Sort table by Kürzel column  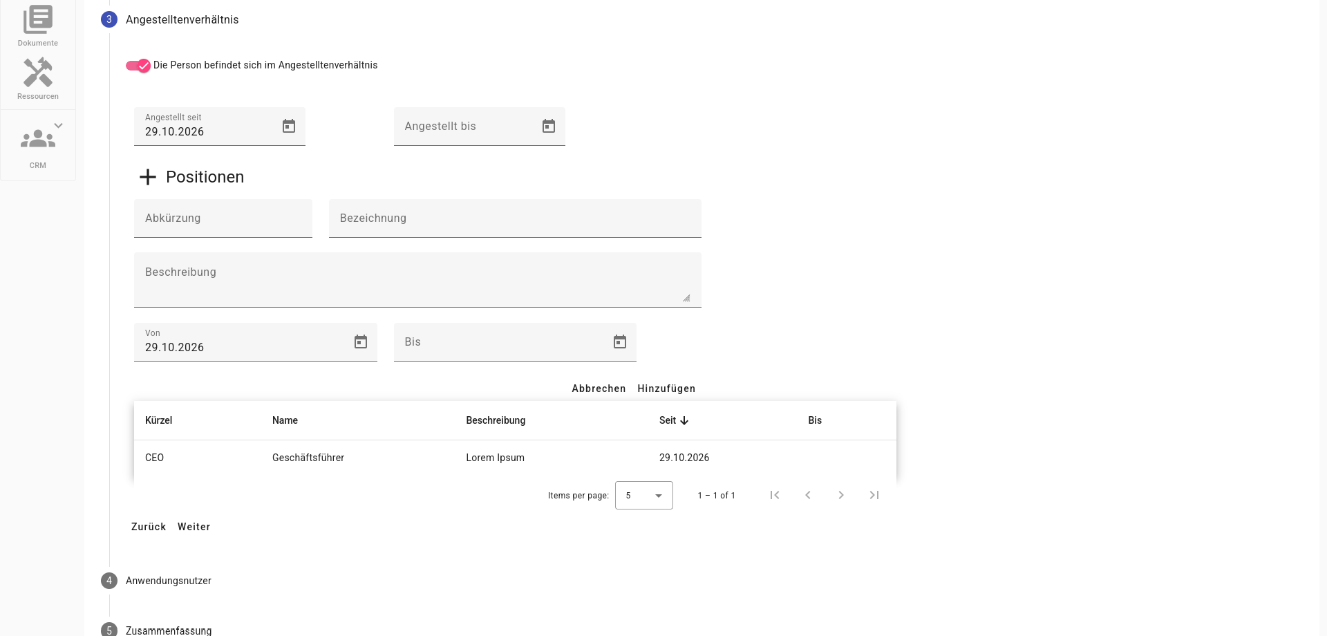(158, 420)
